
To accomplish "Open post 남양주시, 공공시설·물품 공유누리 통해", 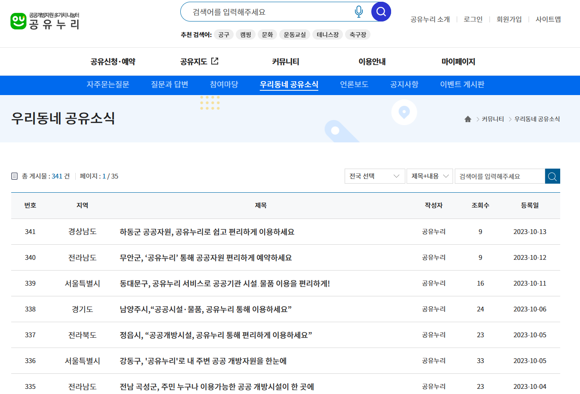I will pyautogui.click(x=206, y=309).
